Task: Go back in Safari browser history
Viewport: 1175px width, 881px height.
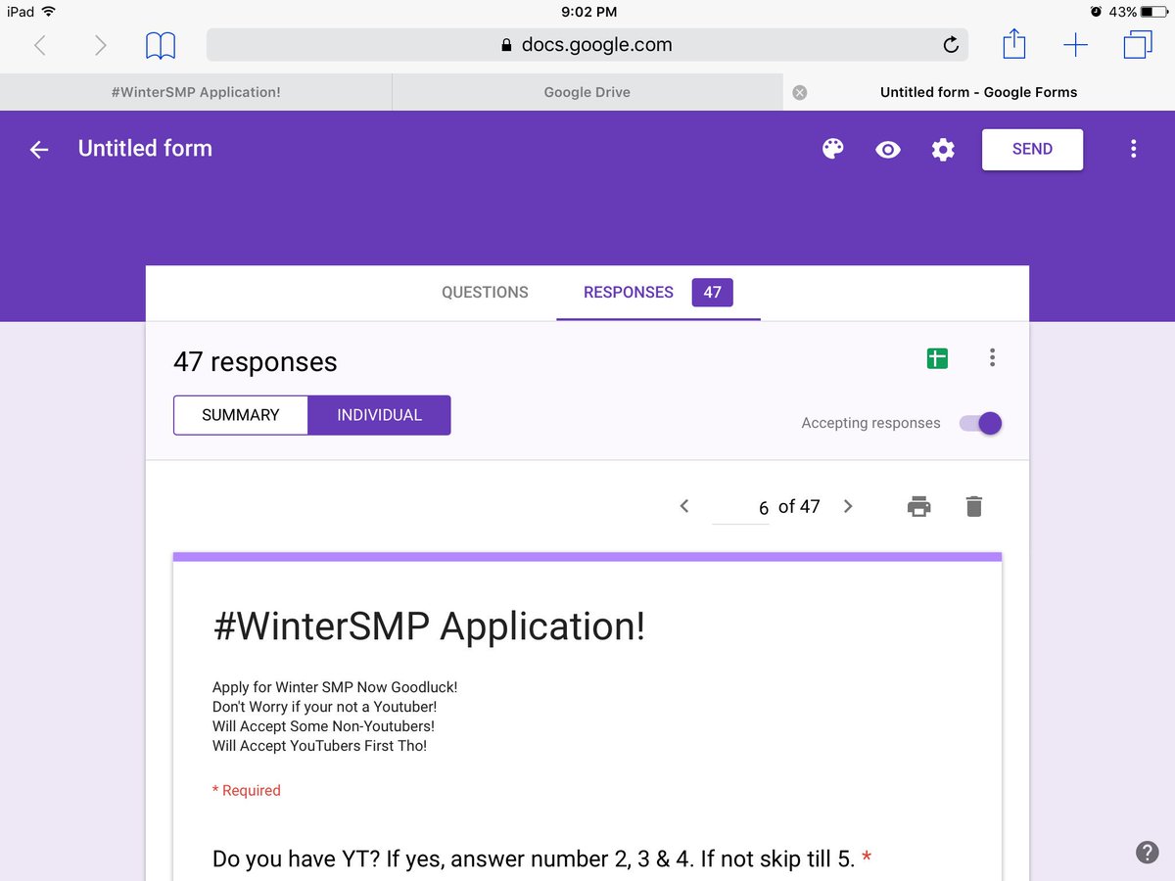Action: 40,45
